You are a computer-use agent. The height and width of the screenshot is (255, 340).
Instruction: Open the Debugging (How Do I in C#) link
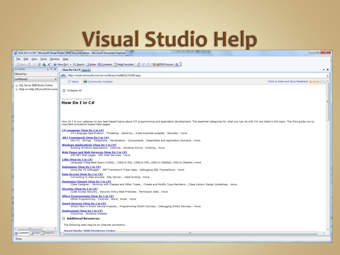[81, 167]
